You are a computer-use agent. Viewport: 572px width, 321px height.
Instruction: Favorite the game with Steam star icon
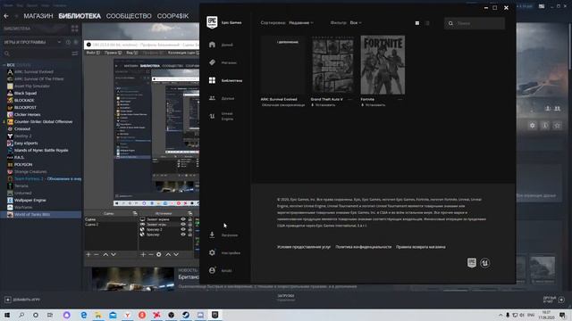pyautogui.click(x=558, y=126)
